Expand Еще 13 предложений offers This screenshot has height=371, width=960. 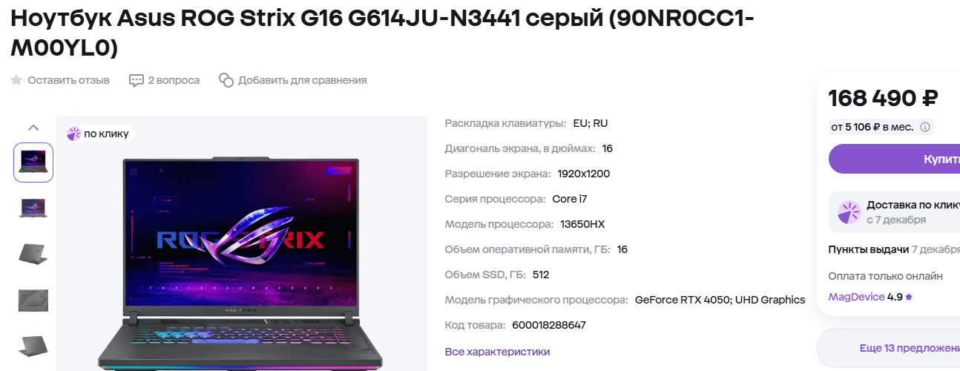point(889,348)
